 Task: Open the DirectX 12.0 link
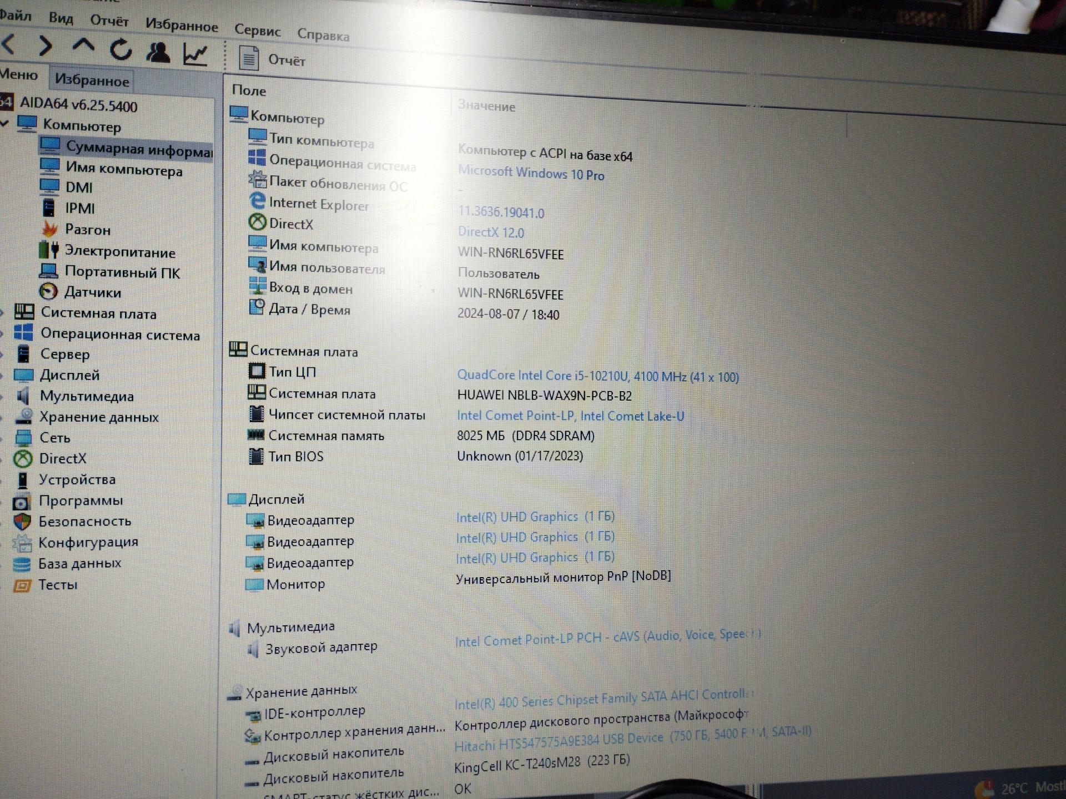491,231
